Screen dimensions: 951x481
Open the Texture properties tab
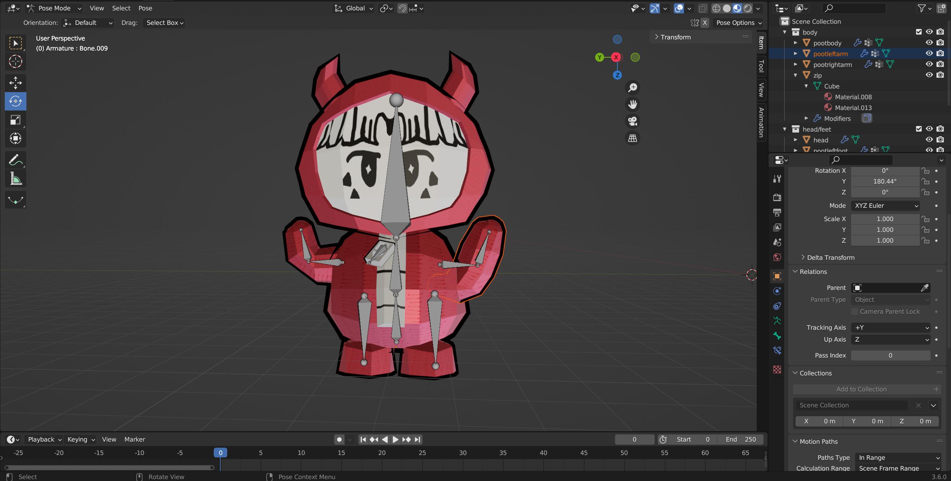pyautogui.click(x=777, y=369)
